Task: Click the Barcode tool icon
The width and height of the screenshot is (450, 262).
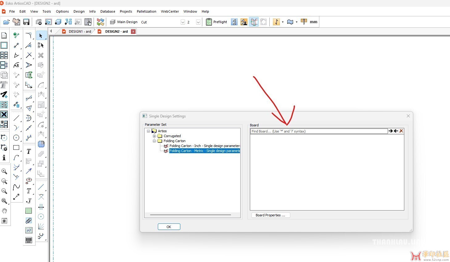Action: click(x=29, y=240)
